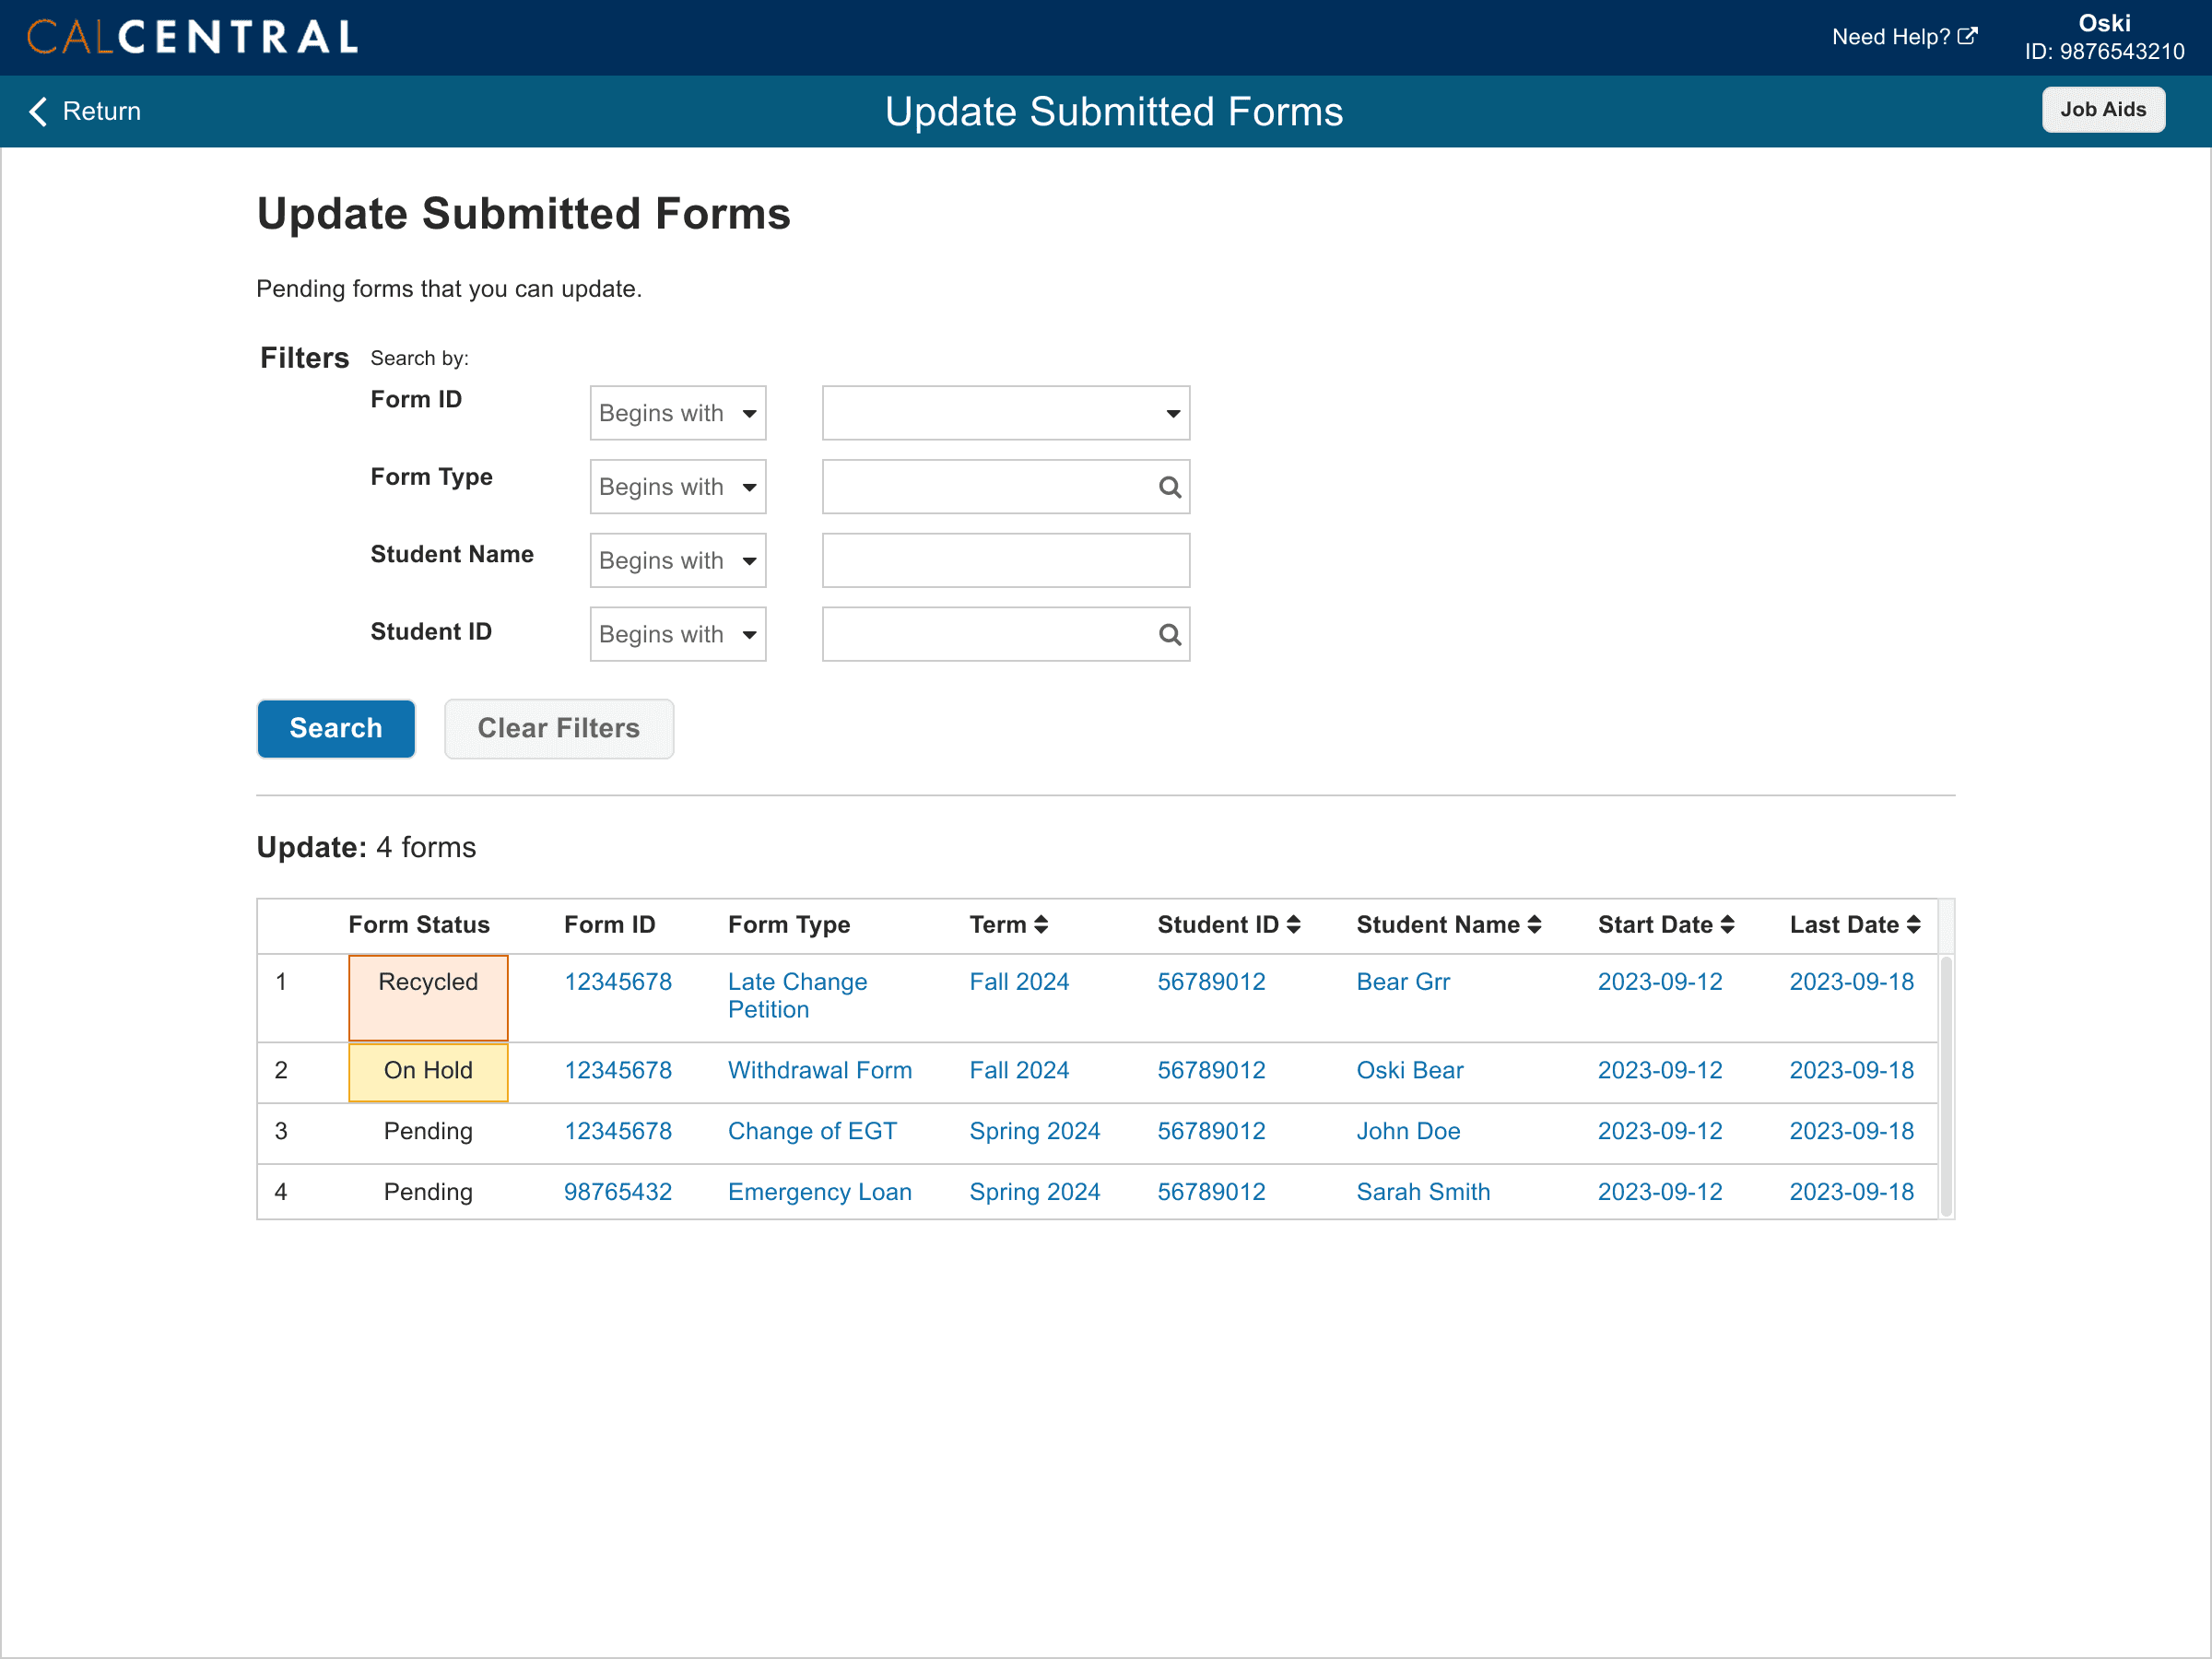Click into the Student Name text field
The image size is (2212, 1659).
point(1005,560)
